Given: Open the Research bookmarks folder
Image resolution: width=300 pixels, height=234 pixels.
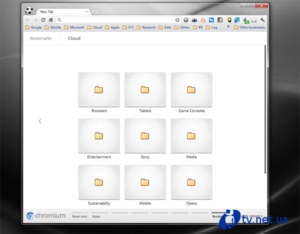Looking at the screenshot, I should (x=146, y=27).
